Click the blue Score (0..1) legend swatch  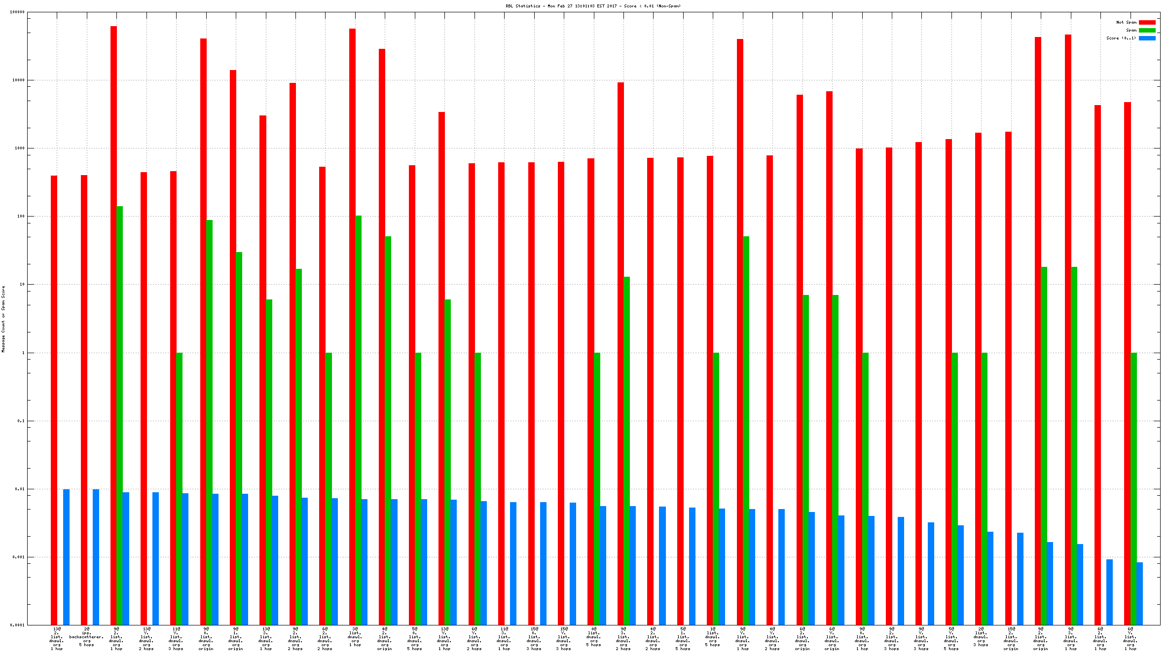pos(1147,38)
